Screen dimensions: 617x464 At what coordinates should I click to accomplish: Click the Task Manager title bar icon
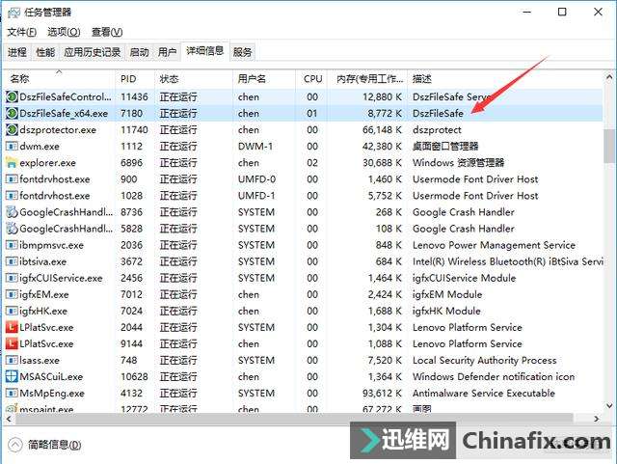coord(13,13)
